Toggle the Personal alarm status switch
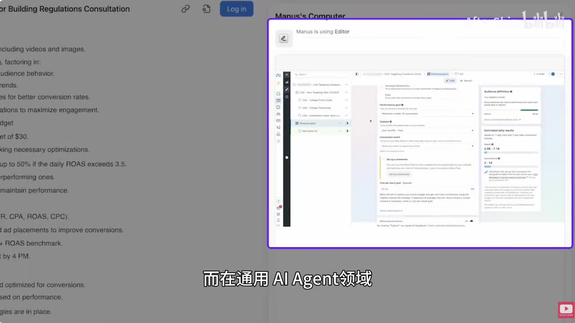Screen dimensions: 575x323 pyautogui.click(x=347, y=123)
